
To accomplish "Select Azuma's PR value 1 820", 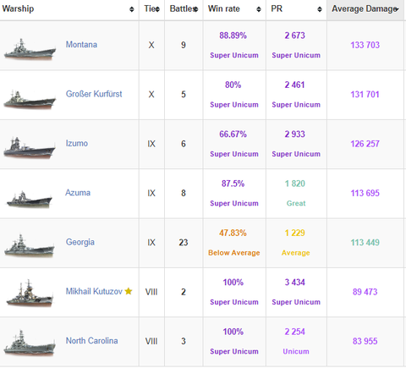I will pos(295,184).
